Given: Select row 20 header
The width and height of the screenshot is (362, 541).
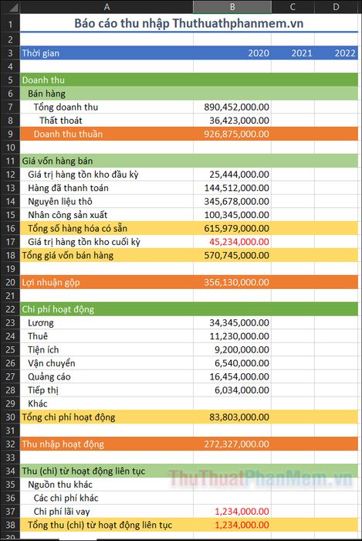Looking at the screenshot, I should (x=10, y=282).
